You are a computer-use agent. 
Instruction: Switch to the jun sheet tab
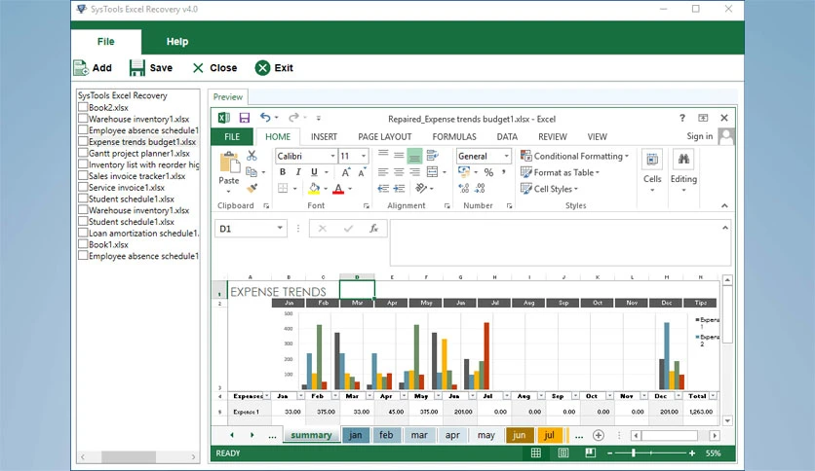pyautogui.click(x=520, y=435)
